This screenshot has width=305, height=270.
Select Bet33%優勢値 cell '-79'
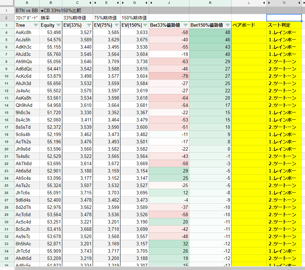pyautogui.click(x=169, y=76)
